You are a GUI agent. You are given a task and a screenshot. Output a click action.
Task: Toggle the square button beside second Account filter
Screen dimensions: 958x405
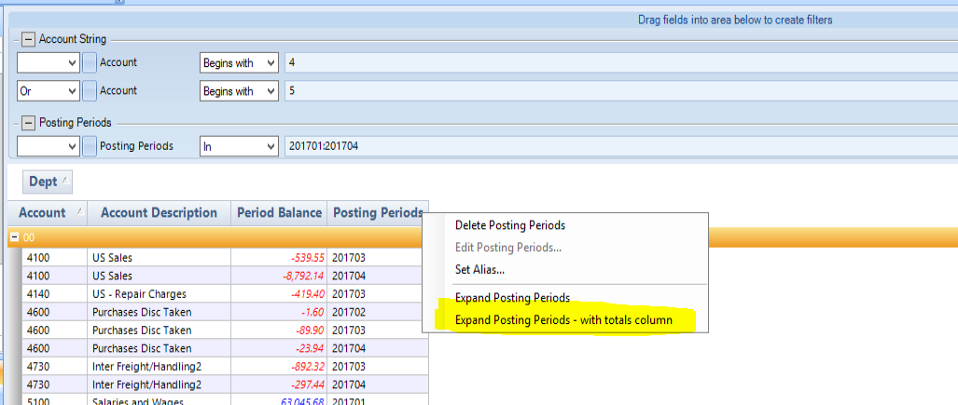tap(90, 91)
